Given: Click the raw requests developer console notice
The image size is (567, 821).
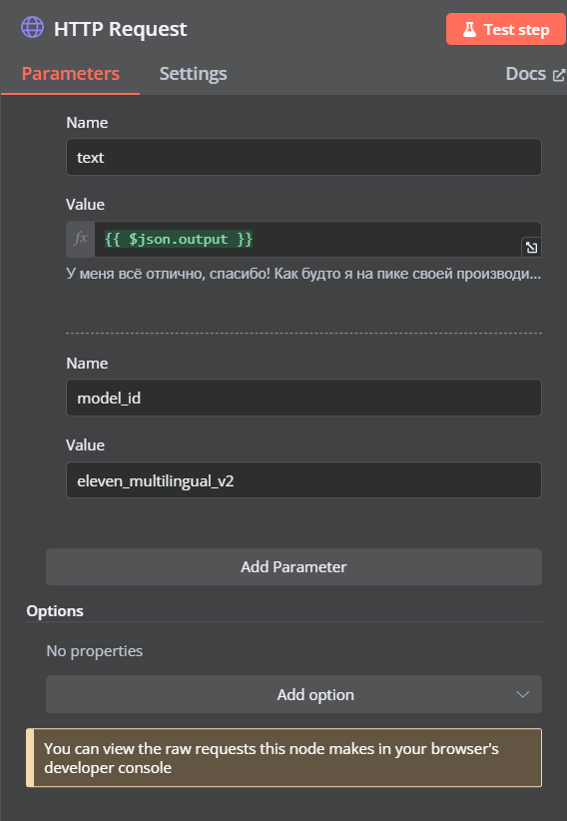Looking at the screenshot, I should [284, 758].
